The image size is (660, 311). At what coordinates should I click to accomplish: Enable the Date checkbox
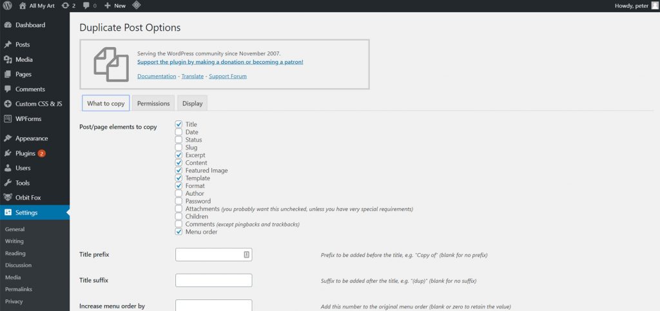pos(179,132)
